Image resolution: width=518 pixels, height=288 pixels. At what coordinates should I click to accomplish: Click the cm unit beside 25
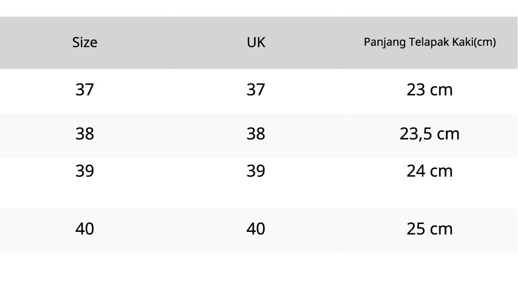(x=441, y=229)
